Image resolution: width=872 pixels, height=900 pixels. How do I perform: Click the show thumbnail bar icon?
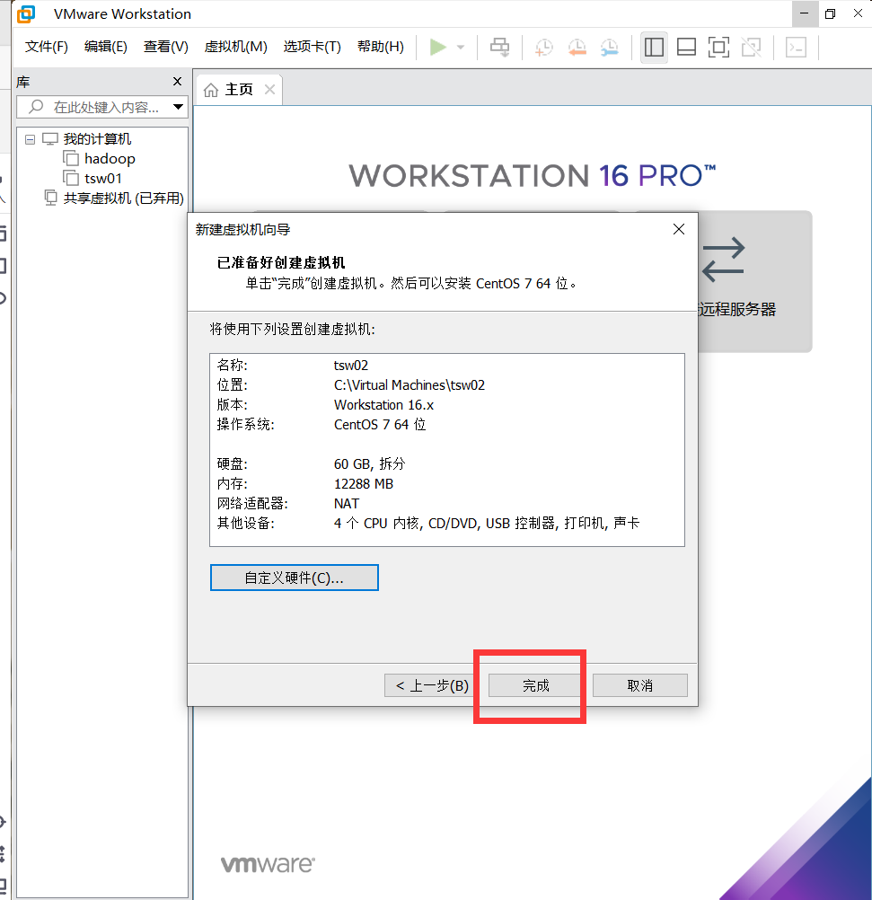click(x=686, y=47)
